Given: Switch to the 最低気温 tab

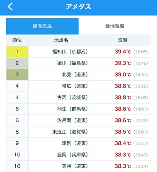Looking at the screenshot, I should (x=115, y=26).
